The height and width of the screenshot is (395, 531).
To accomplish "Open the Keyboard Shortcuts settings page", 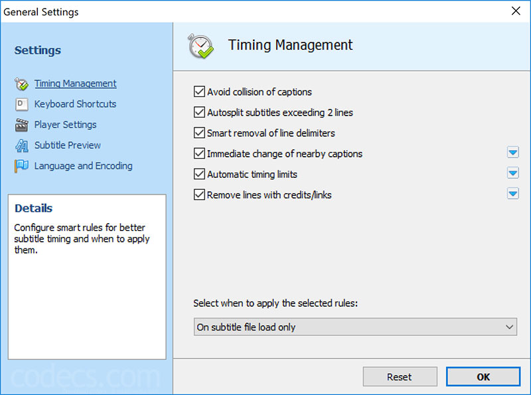I will click(75, 104).
